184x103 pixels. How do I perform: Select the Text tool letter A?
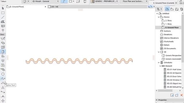(3, 88)
